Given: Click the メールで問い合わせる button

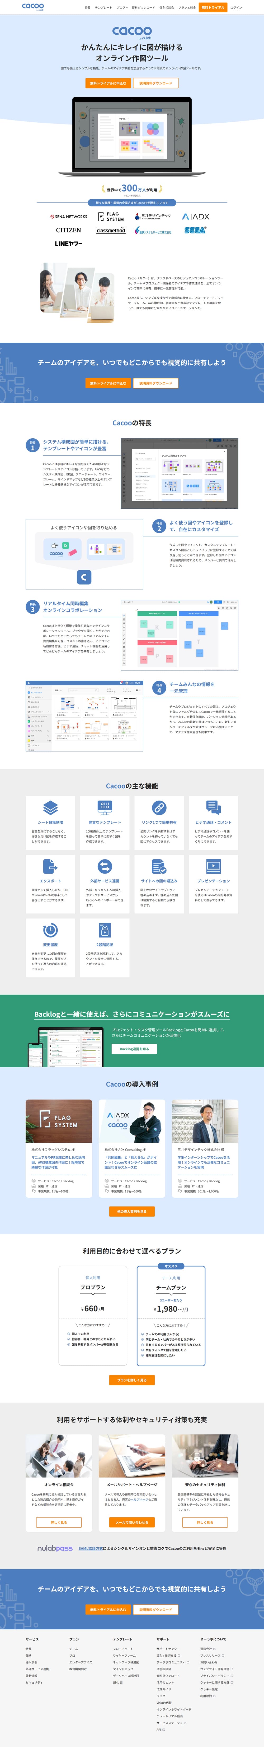Looking at the screenshot, I should tap(132, 1523).
